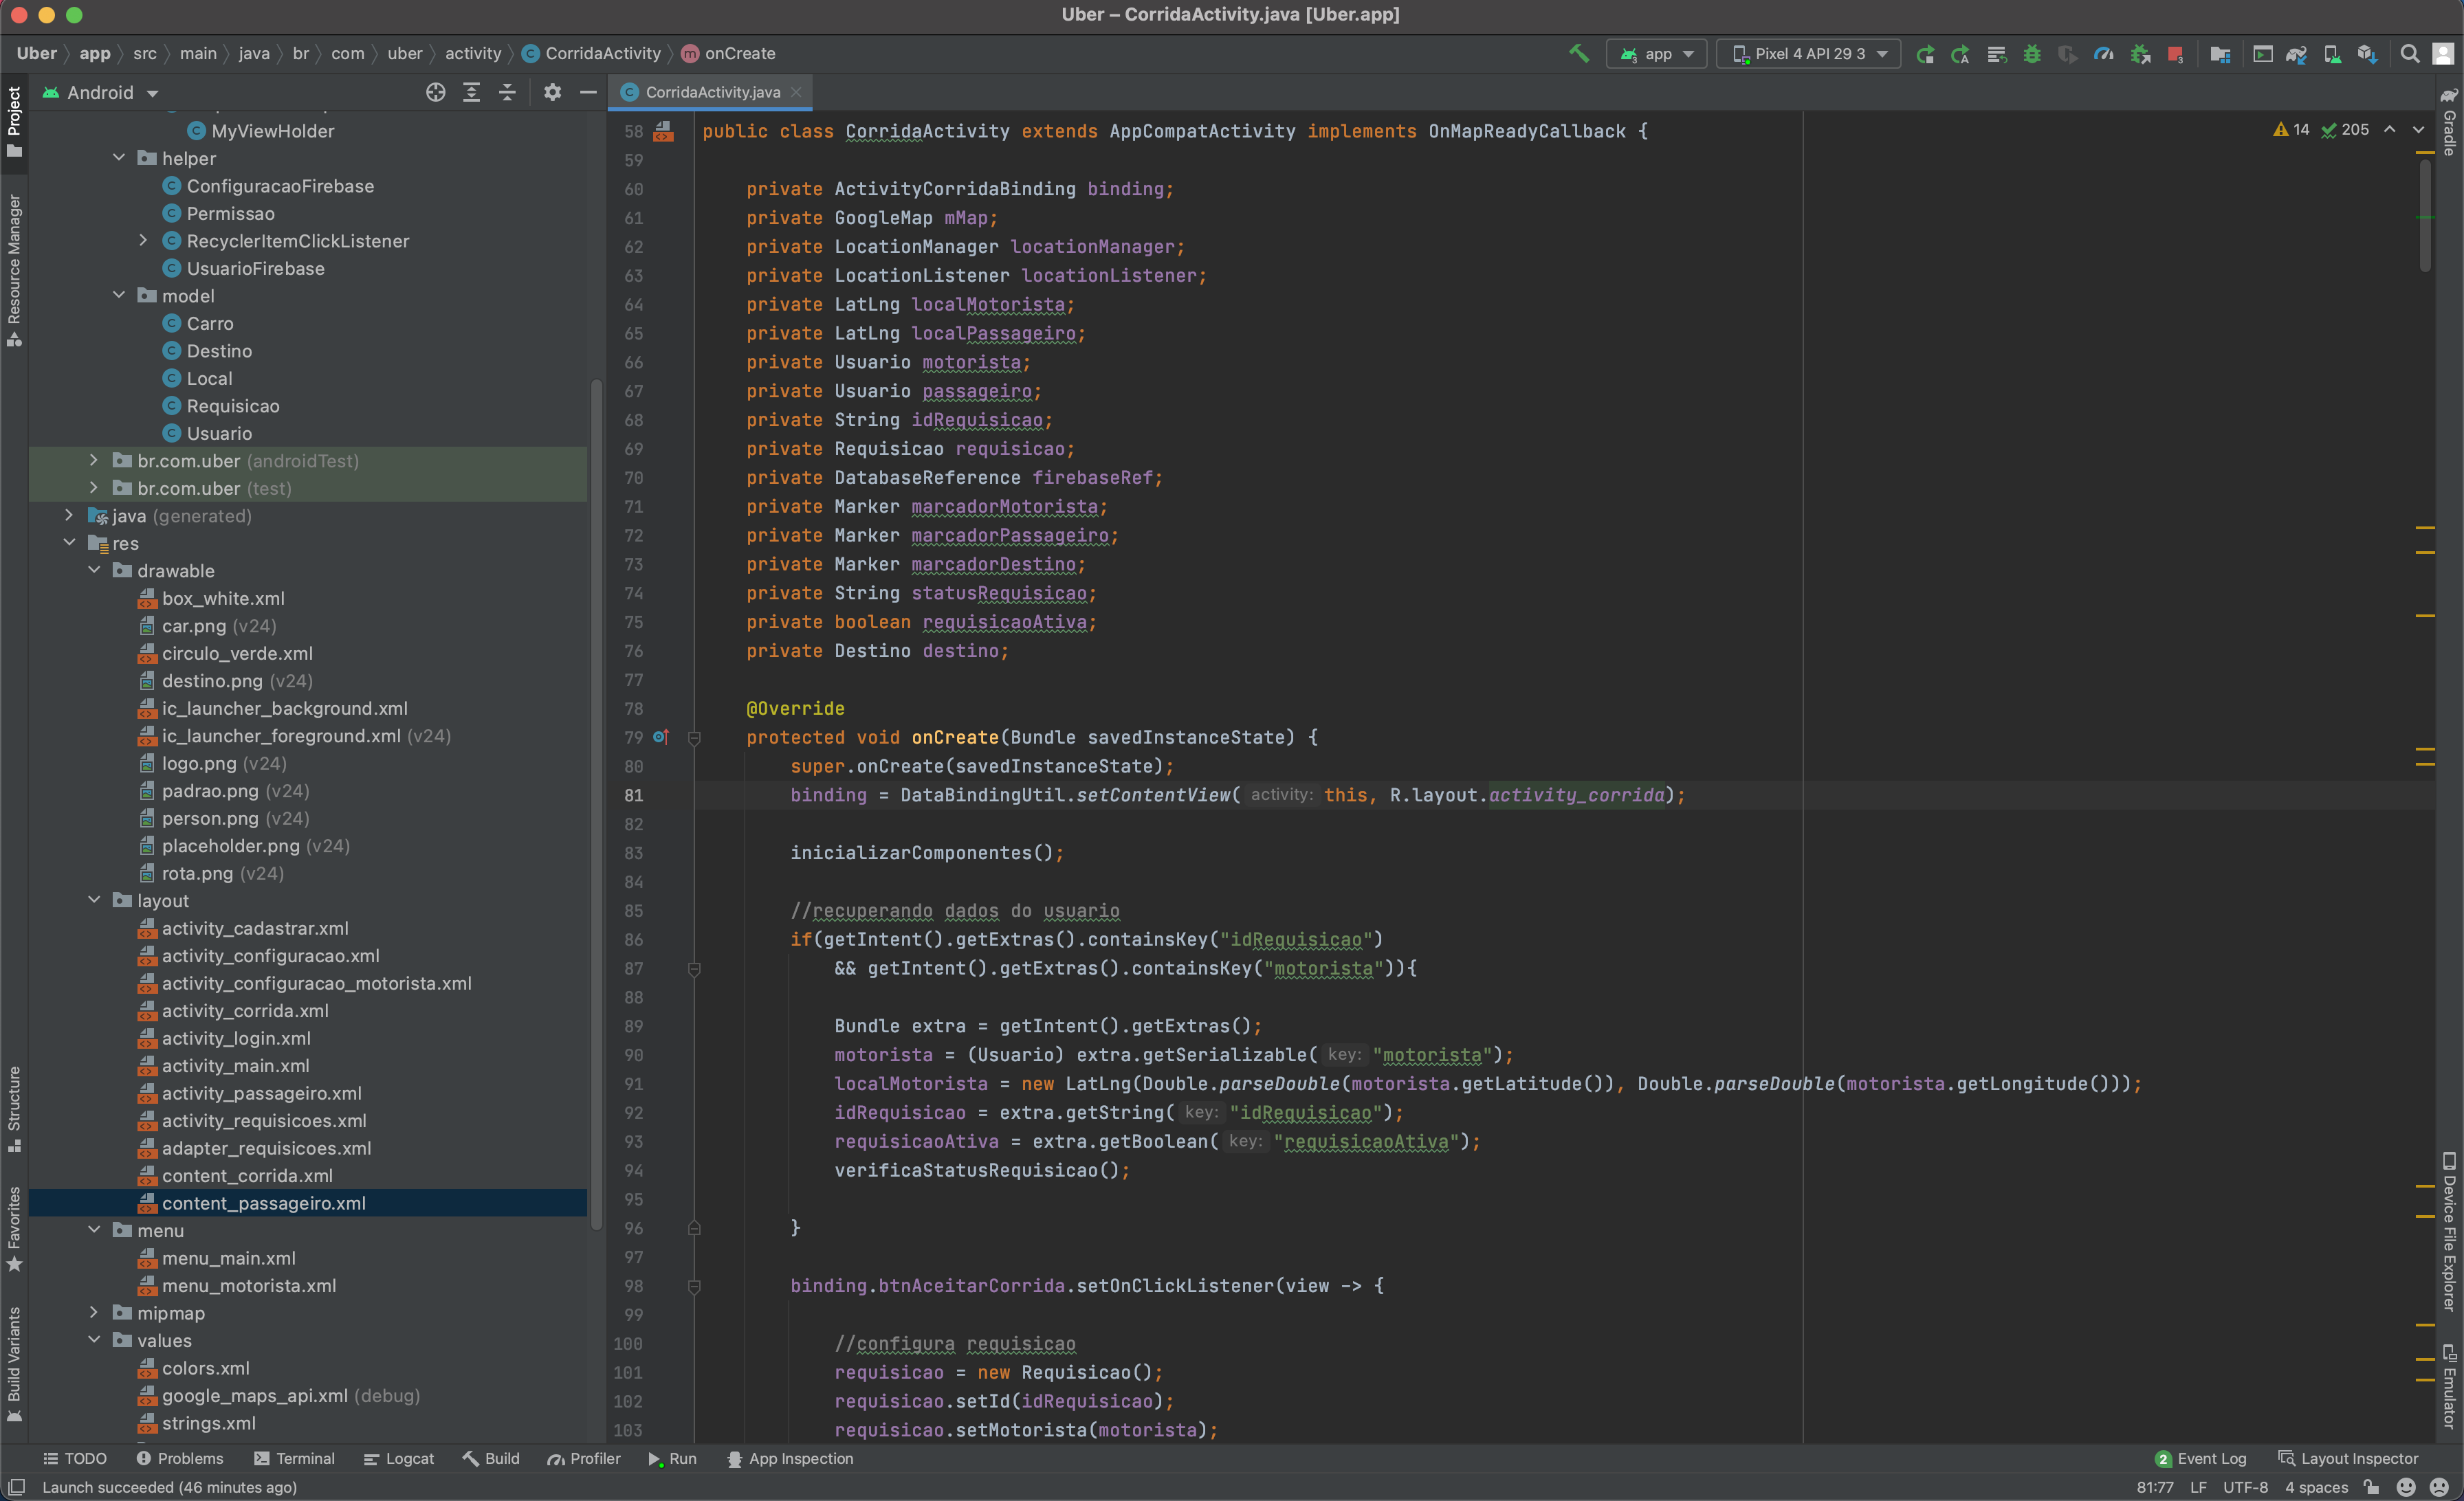Select Opened File crosshair in Project panel
Viewport: 2464px width, 1501px height.
click(437, 92)
